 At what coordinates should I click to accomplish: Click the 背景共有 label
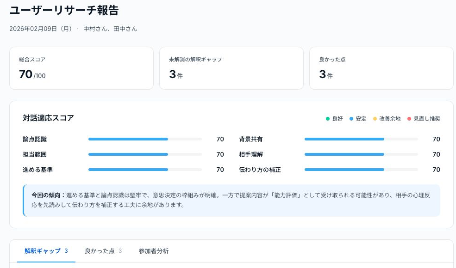click(251, 140)
